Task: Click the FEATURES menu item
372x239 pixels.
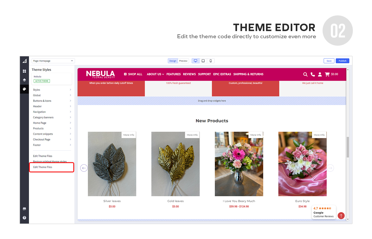Action: click(x=174, y=74)
